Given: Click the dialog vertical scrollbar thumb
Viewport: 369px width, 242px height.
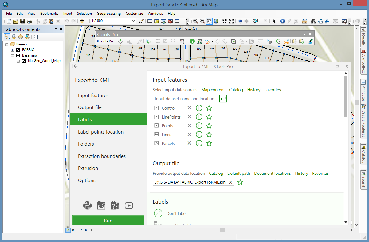Looking at the screenshot, I should click(346, 96).
